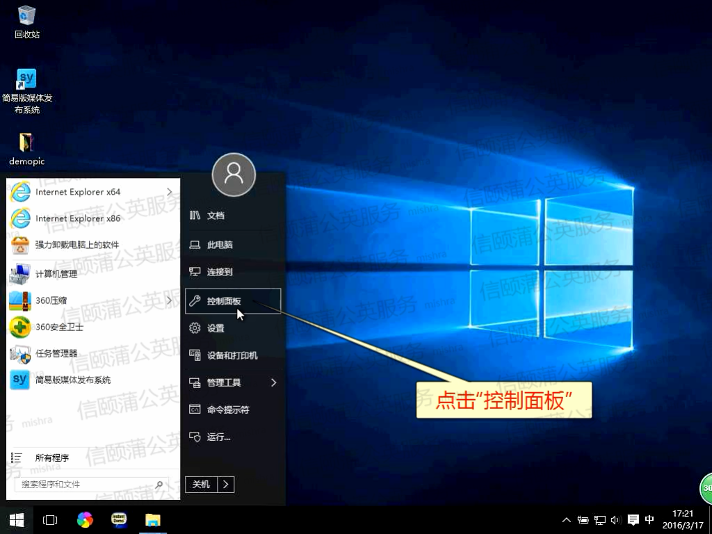Open 任务管理器 in the start menu
The height and width of the screenshot is (534, 712).
(x=56, y=353)
